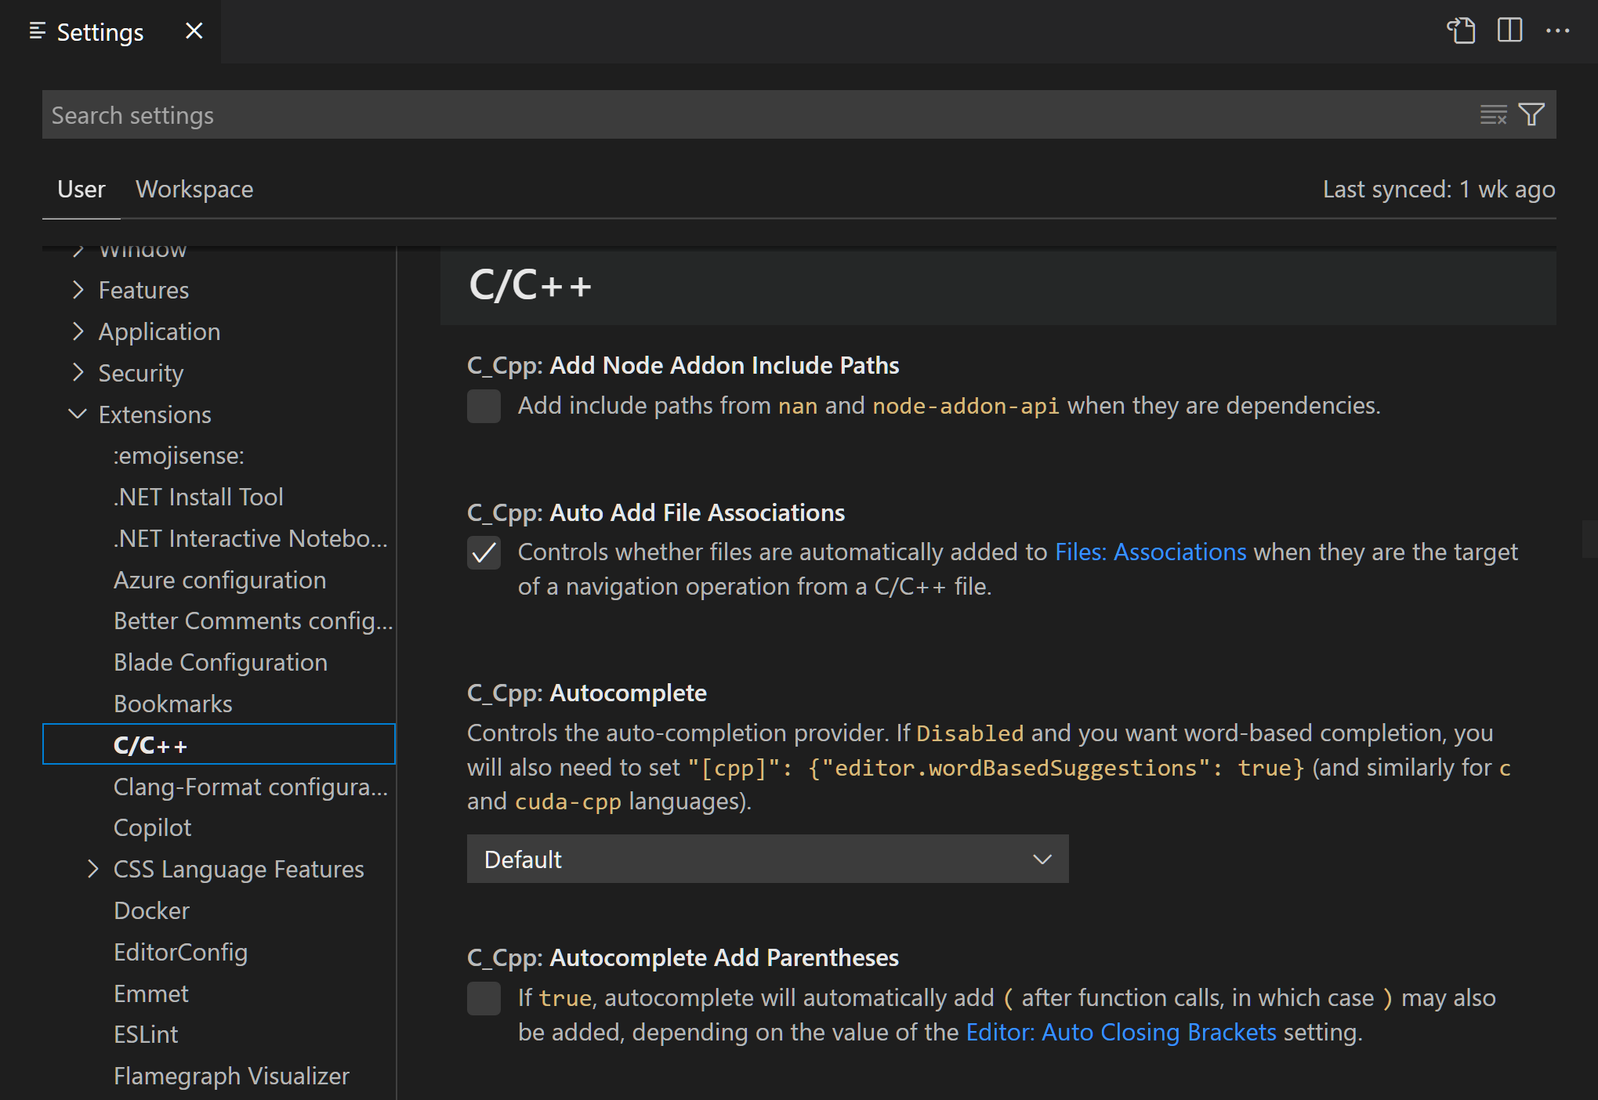
Task: Open the Editor: Auto Closing Brackets link
Action: [1120, 1032]
